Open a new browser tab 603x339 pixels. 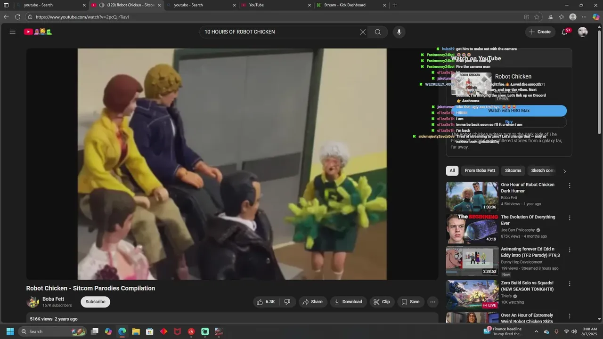point(395,5)
